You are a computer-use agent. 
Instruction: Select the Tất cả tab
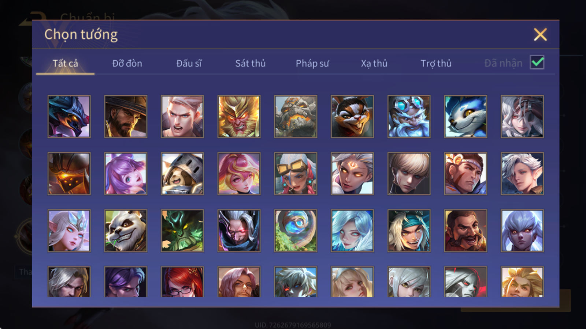pyautogui.click(x=65, y=63)
